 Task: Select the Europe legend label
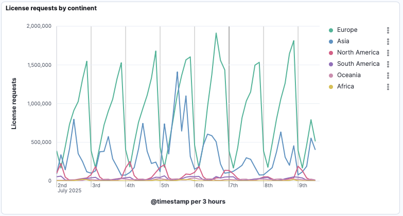pos(347,30)
